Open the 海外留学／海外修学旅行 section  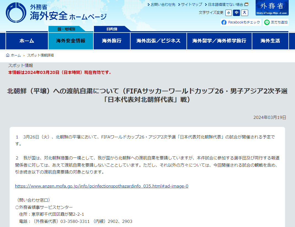point(219,41)
